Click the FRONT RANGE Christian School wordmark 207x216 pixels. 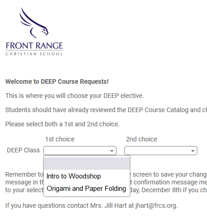click(x=34, y=49)
